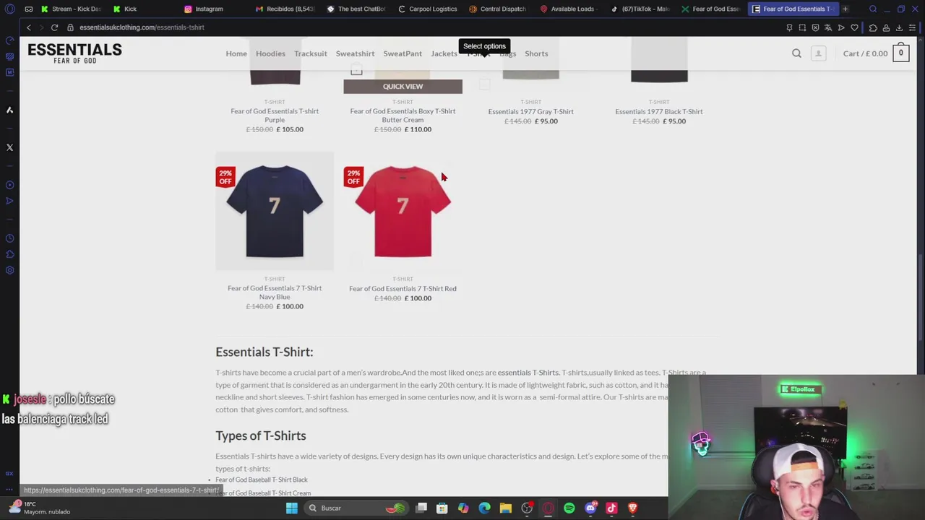Open the Flow paper-plane sidebar icon

click(9, 201)
